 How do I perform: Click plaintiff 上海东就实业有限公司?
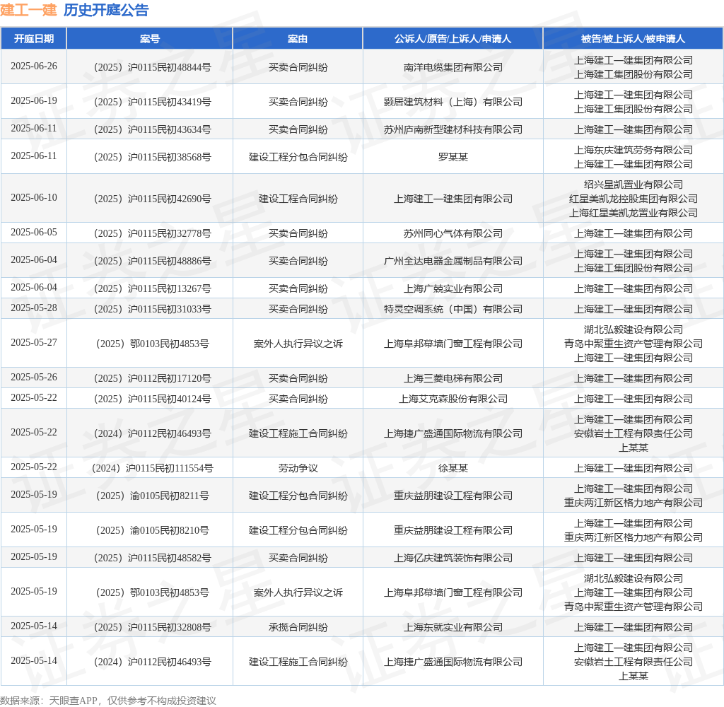[x=453, y=628]
